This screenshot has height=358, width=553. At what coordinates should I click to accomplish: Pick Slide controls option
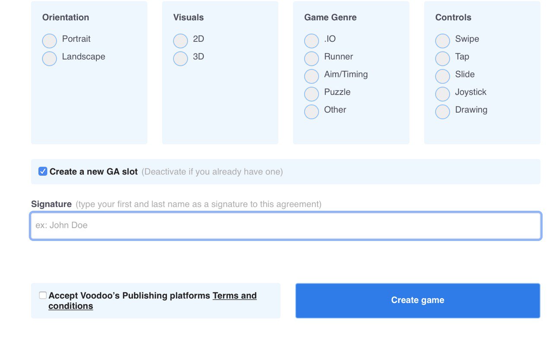click(x=442, y=76)
